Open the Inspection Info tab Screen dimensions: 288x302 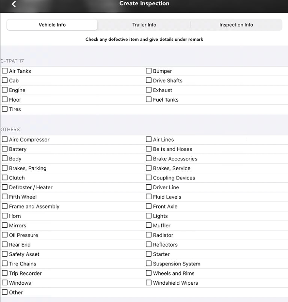pos(236,25)
